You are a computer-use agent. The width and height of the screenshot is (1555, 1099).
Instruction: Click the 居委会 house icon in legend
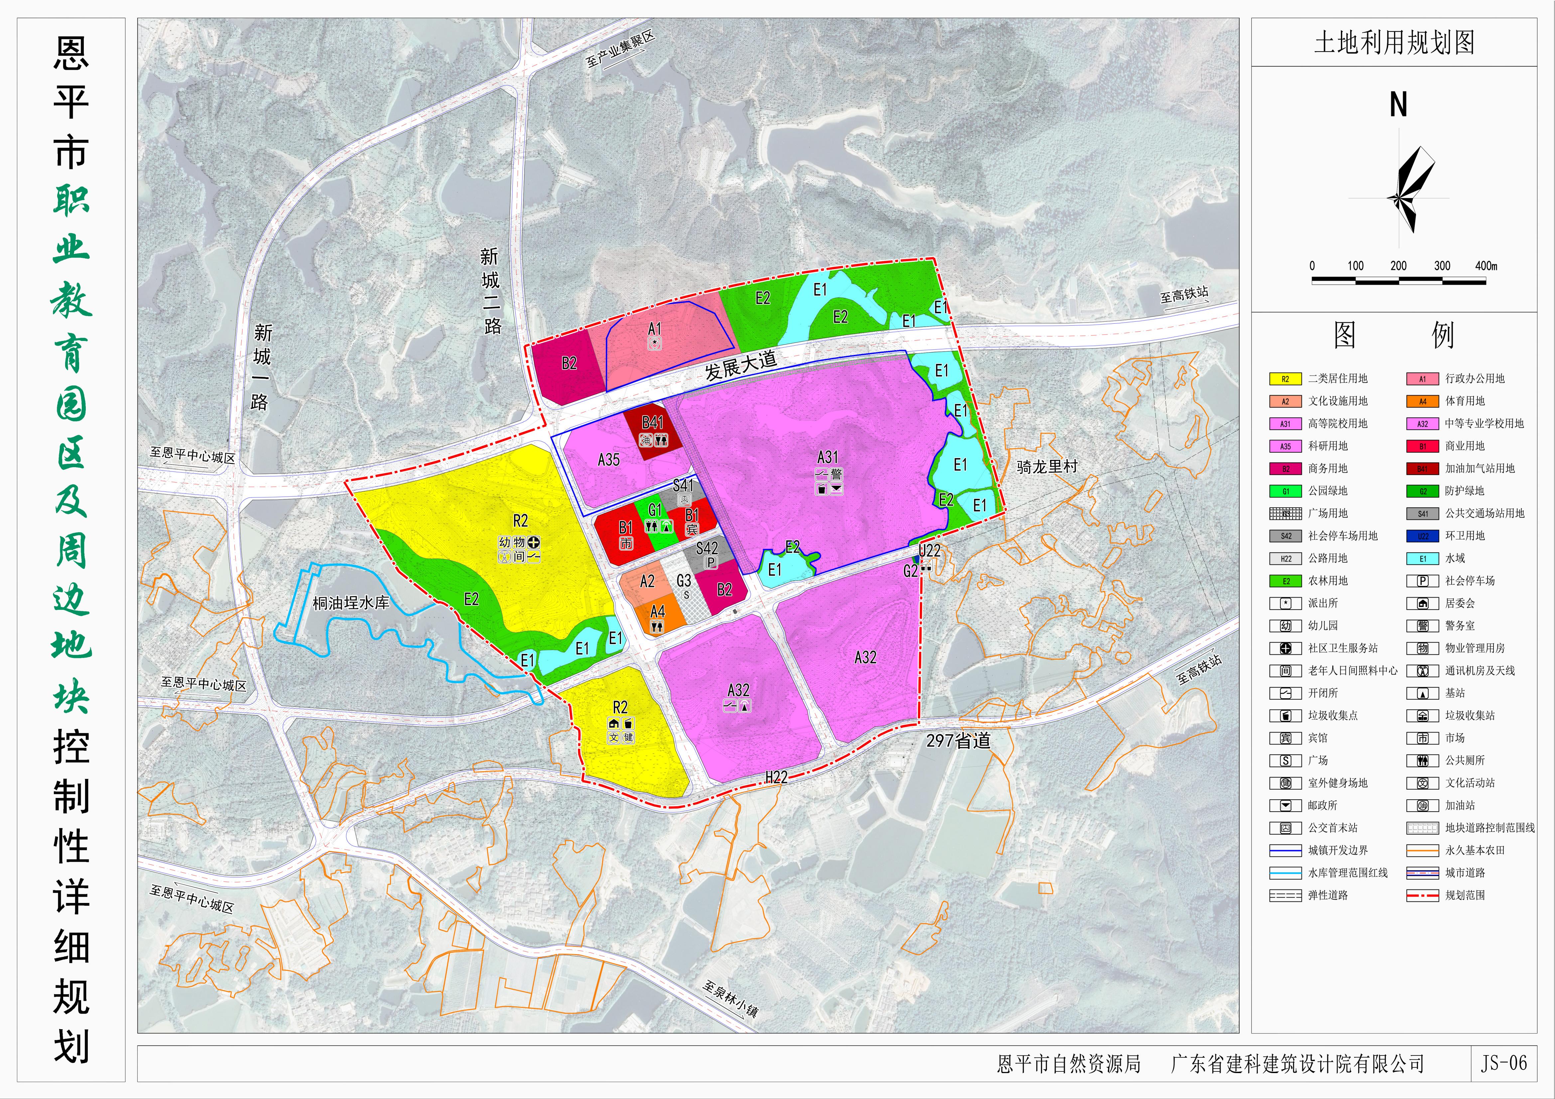(1422, 603)
